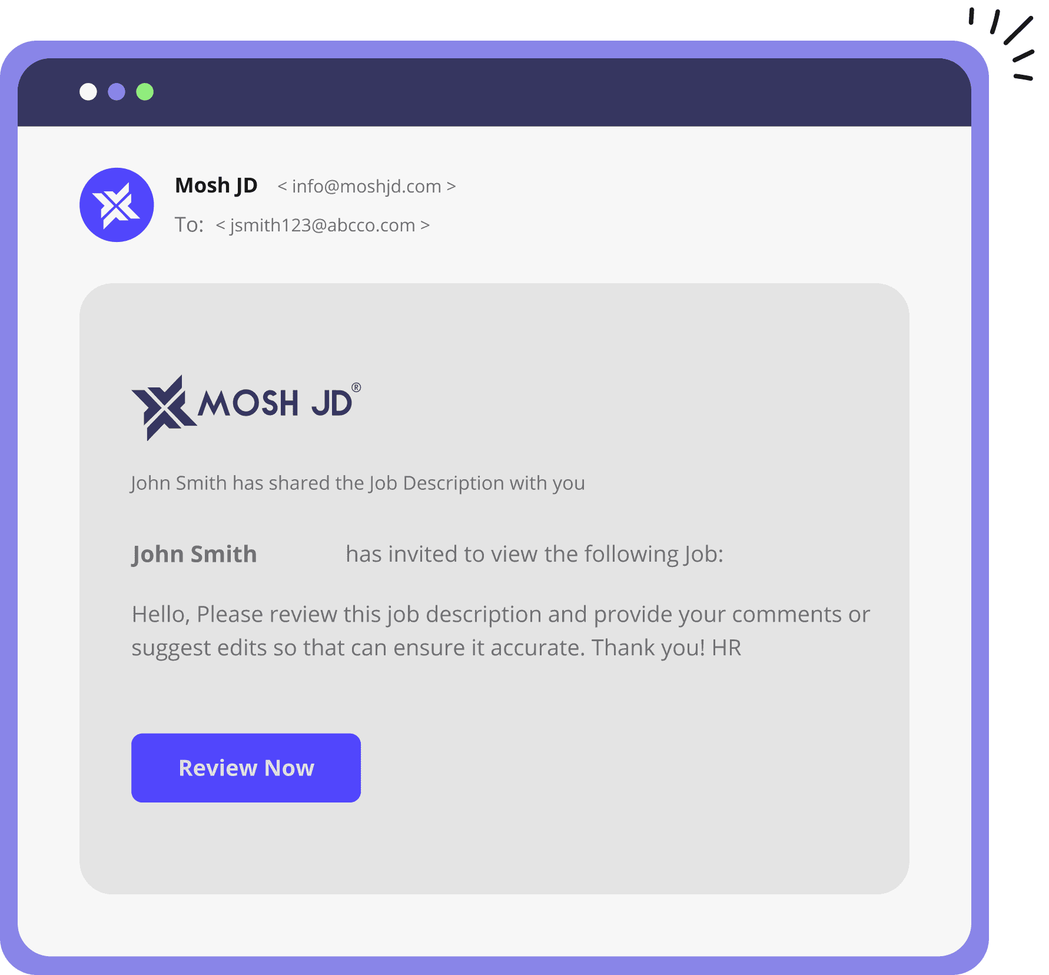Screen dimensions: 1049x975
Task: Click the MOSH JD logo in the email body
Action: click(x=246, y=407)
